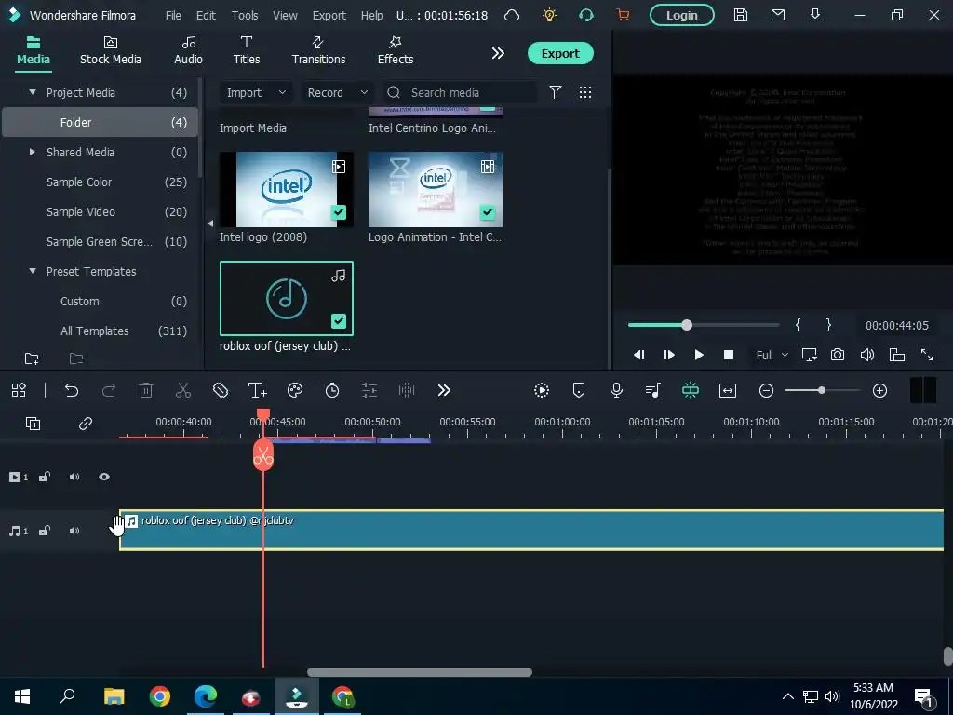Add a marker with shield icon
This screenshot has width=953, height=715.
click(579, 390)
